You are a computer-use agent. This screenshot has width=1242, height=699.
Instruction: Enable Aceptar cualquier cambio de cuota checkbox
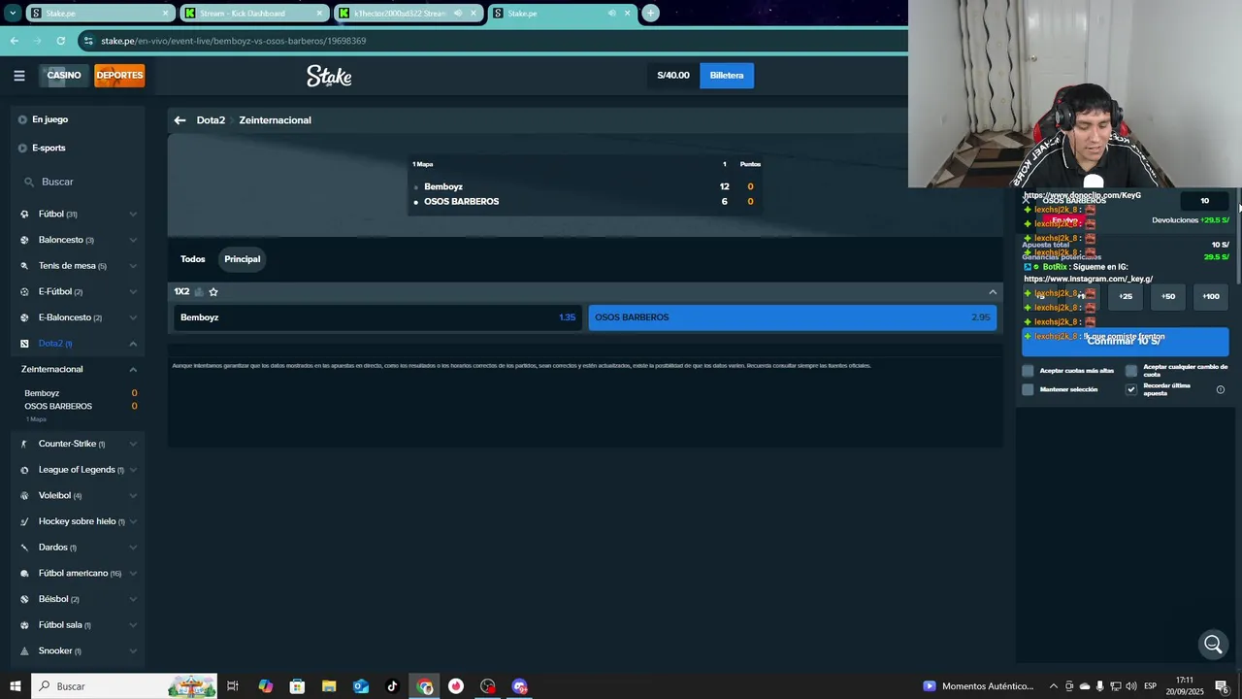[1131, 371]
